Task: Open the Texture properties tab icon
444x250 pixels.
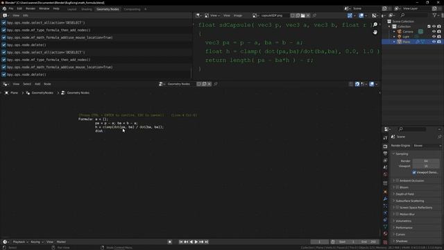Action: tap(385, 242)
